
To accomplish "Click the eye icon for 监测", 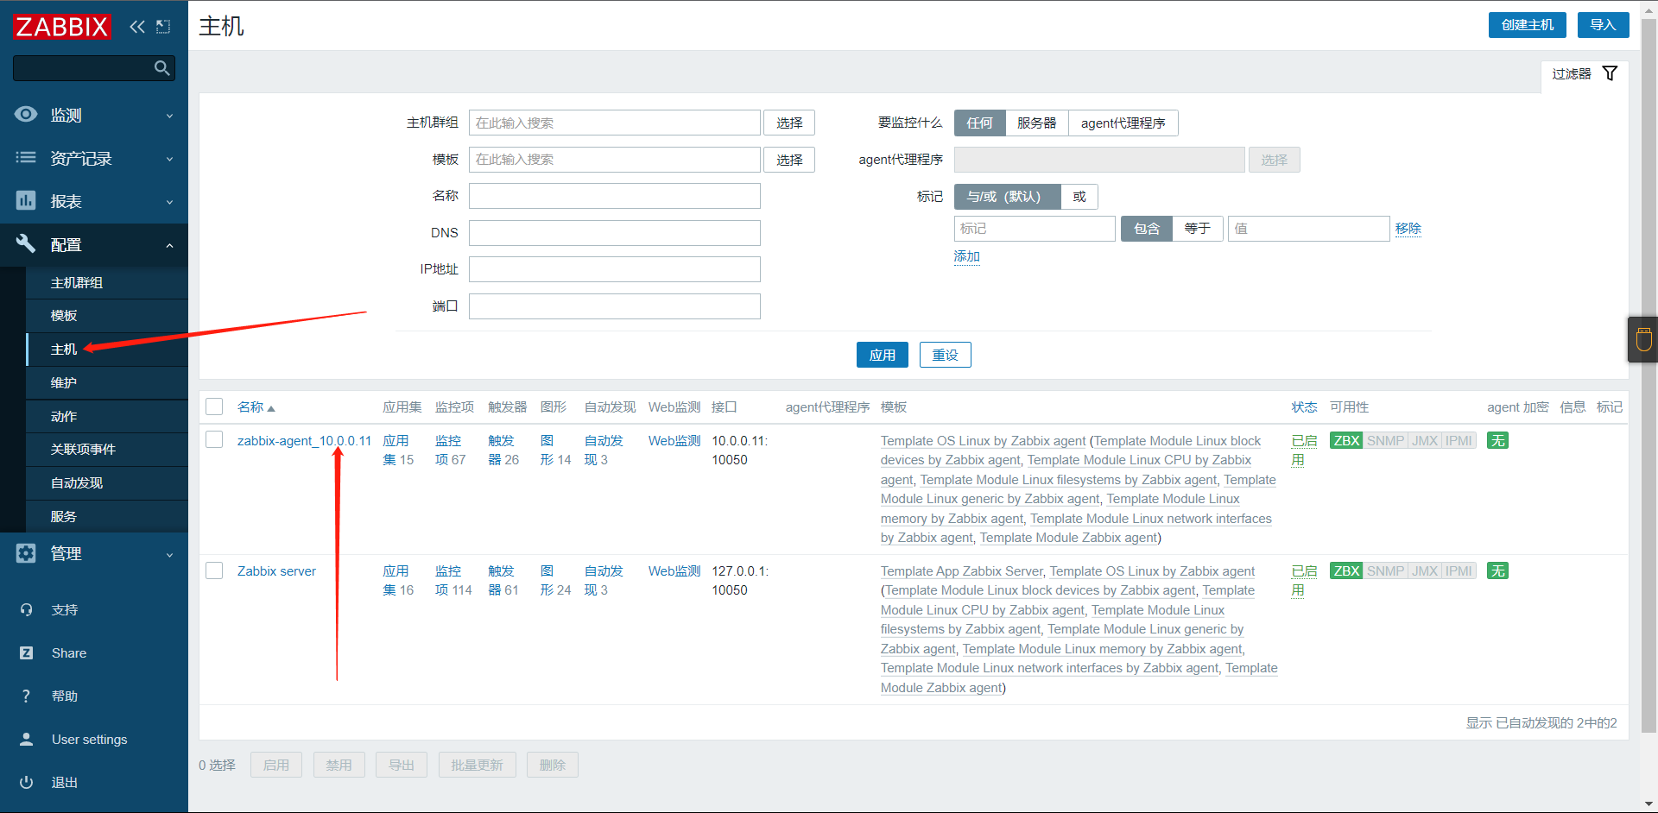I will point(26,115).
